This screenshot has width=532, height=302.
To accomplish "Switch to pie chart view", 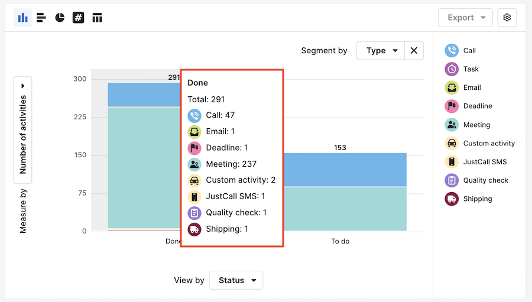I will pos(60,18).
